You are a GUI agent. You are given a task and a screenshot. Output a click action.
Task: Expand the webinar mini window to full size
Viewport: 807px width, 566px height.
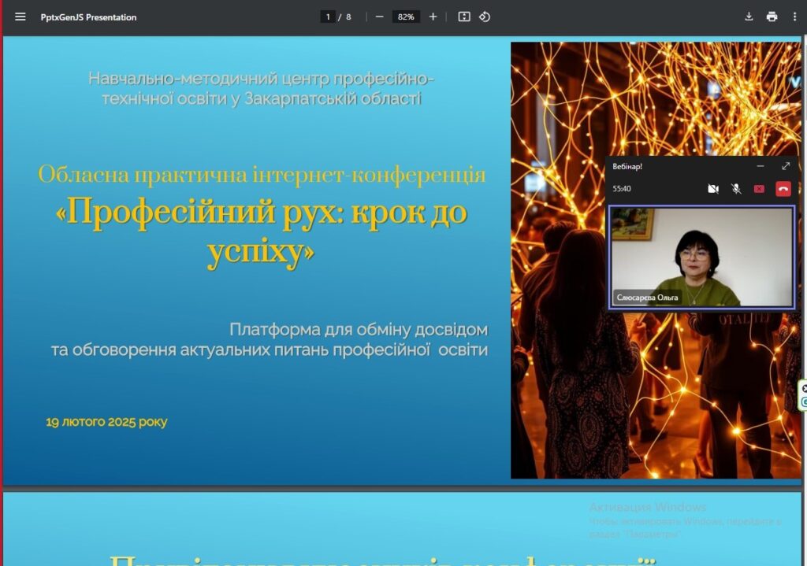pos(785,166)
